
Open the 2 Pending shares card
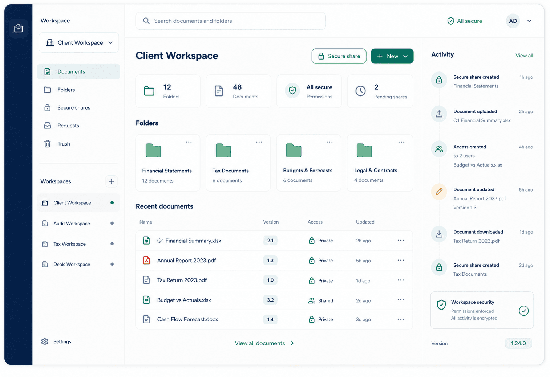(x=380, y=91)
